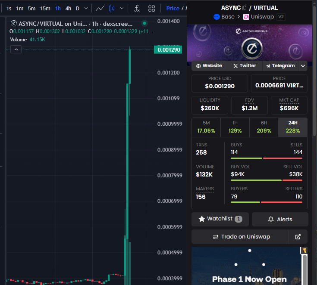Click the MAKERS value 156
This screenshot has width=317, height=285.
[x=201, y=197]
